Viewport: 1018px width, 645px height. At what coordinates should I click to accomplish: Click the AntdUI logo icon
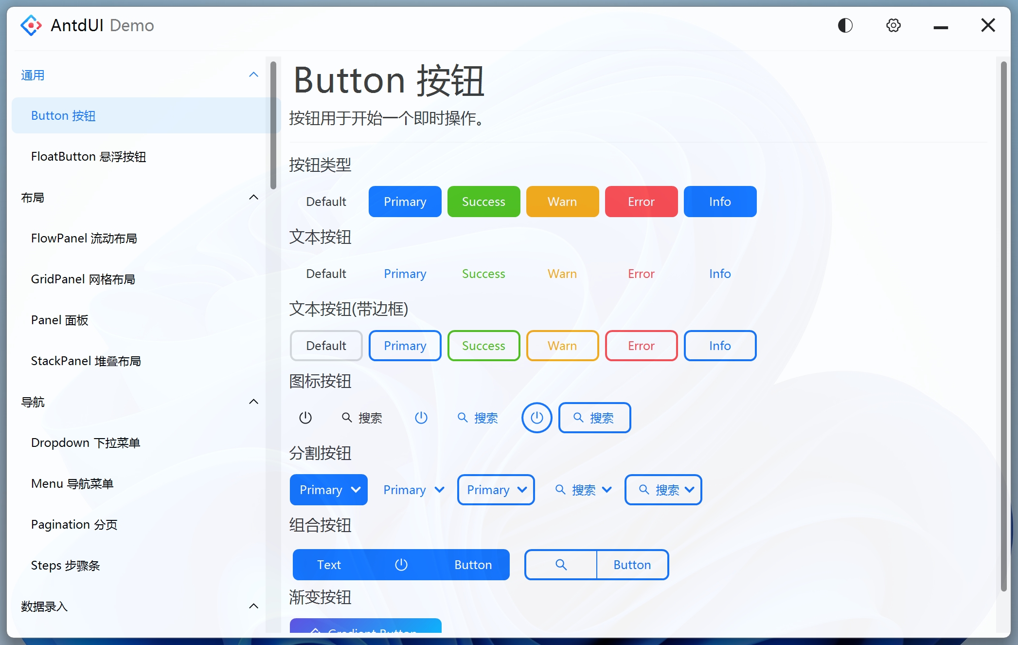(x=31, y=25)
